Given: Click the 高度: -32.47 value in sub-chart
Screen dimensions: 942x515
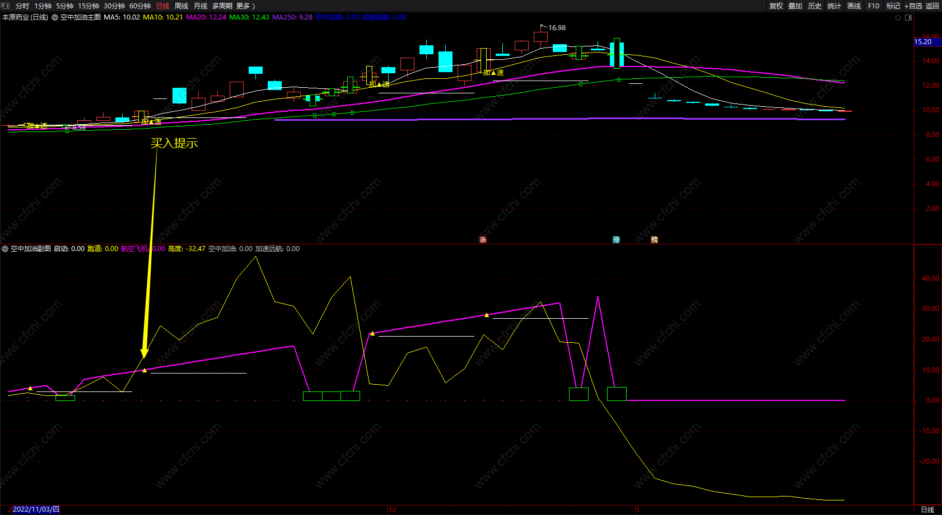Looking at the screenshot, I should 187,249.
